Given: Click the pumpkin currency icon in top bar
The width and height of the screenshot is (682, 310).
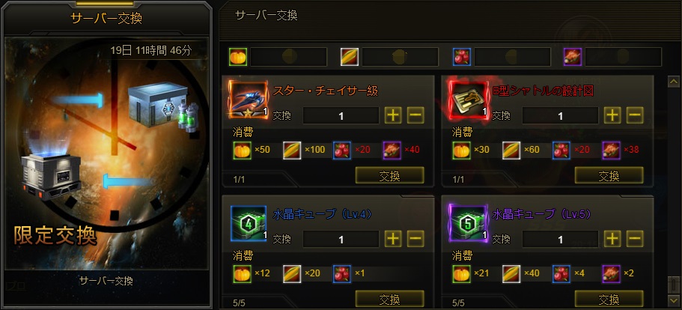Looking at the screenshot, I should pyautogui.click(x=238, y=56).
